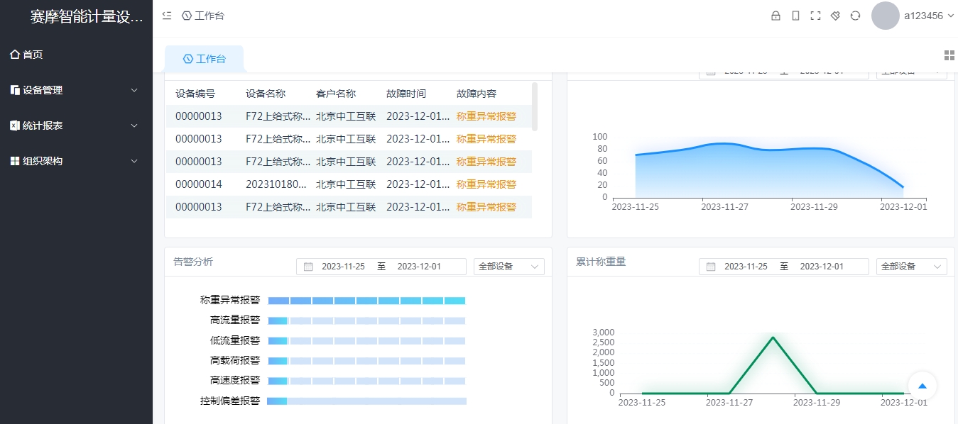This screenshot has height=424, width=958.
Task: Click the 称重异常报警 bar in the alarm chart
Action: tap(366, 299)
